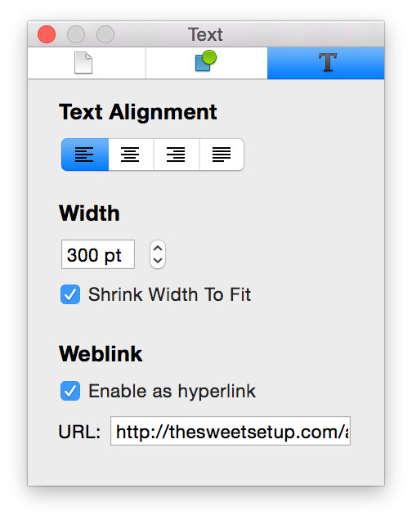Click the Shrink Width To Fit label
The width and height of the screenshot is (412, 520).
coord(169,294)
